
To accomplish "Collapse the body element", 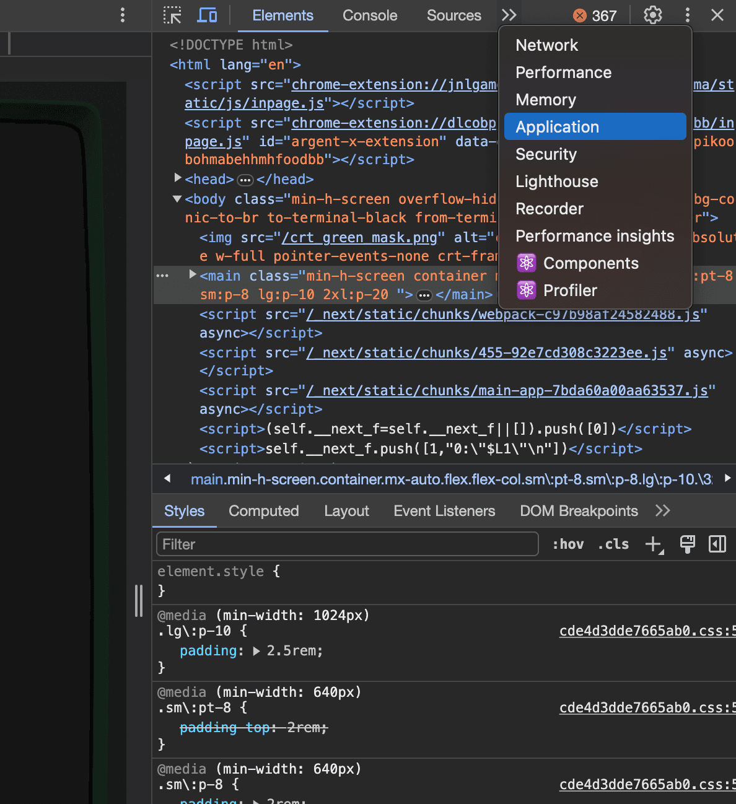I will [177, 199].
